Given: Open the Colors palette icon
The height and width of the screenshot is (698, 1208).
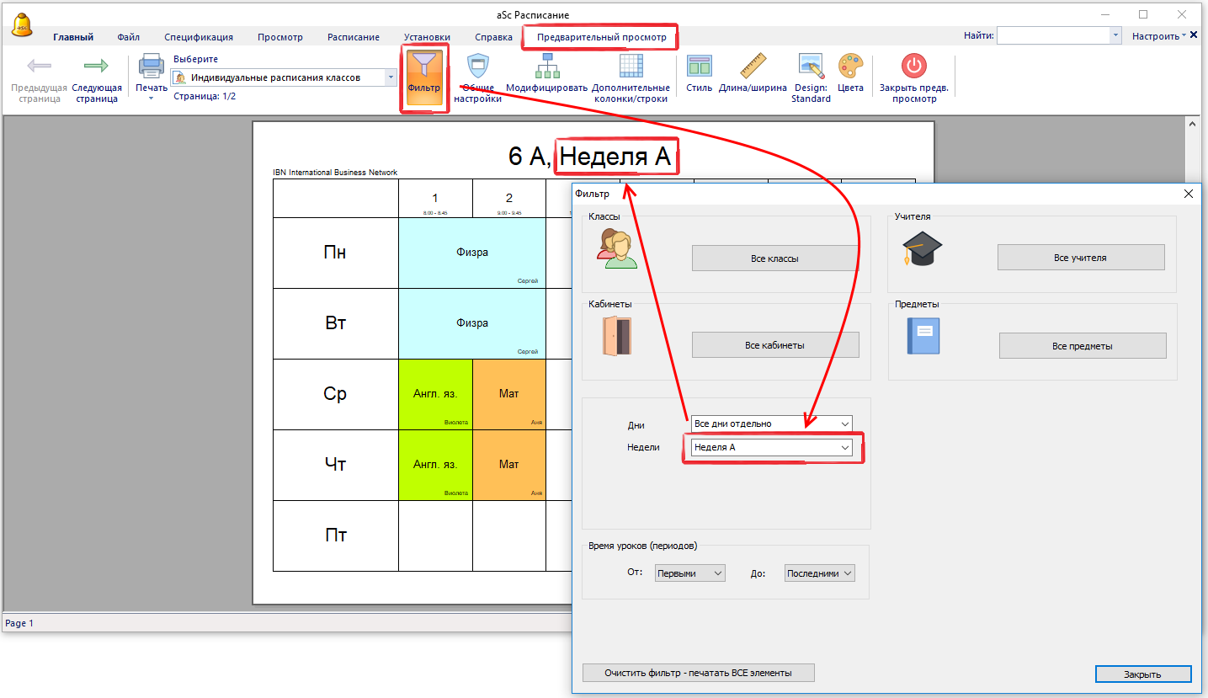Looking at the screenshot, I should coord(850,67).
